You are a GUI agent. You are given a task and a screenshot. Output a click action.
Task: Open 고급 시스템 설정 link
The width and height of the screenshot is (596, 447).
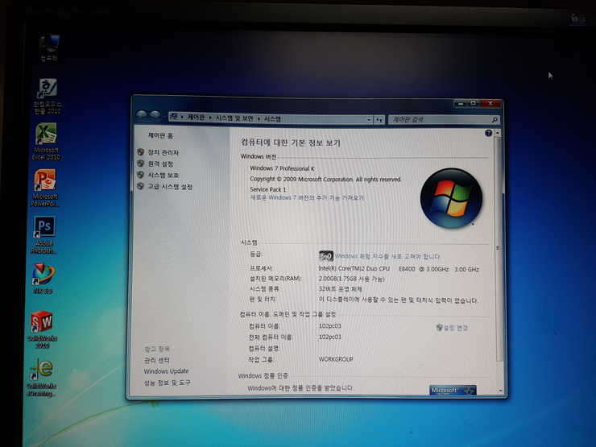(170, 187)
